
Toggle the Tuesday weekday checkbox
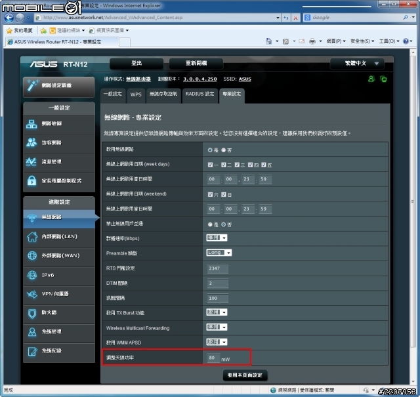click(x=224, y=165)
